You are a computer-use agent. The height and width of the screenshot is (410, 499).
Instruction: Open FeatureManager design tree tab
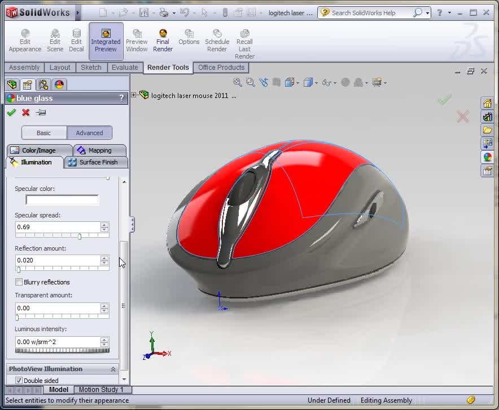pyautogui.click(x=12, y=84)
